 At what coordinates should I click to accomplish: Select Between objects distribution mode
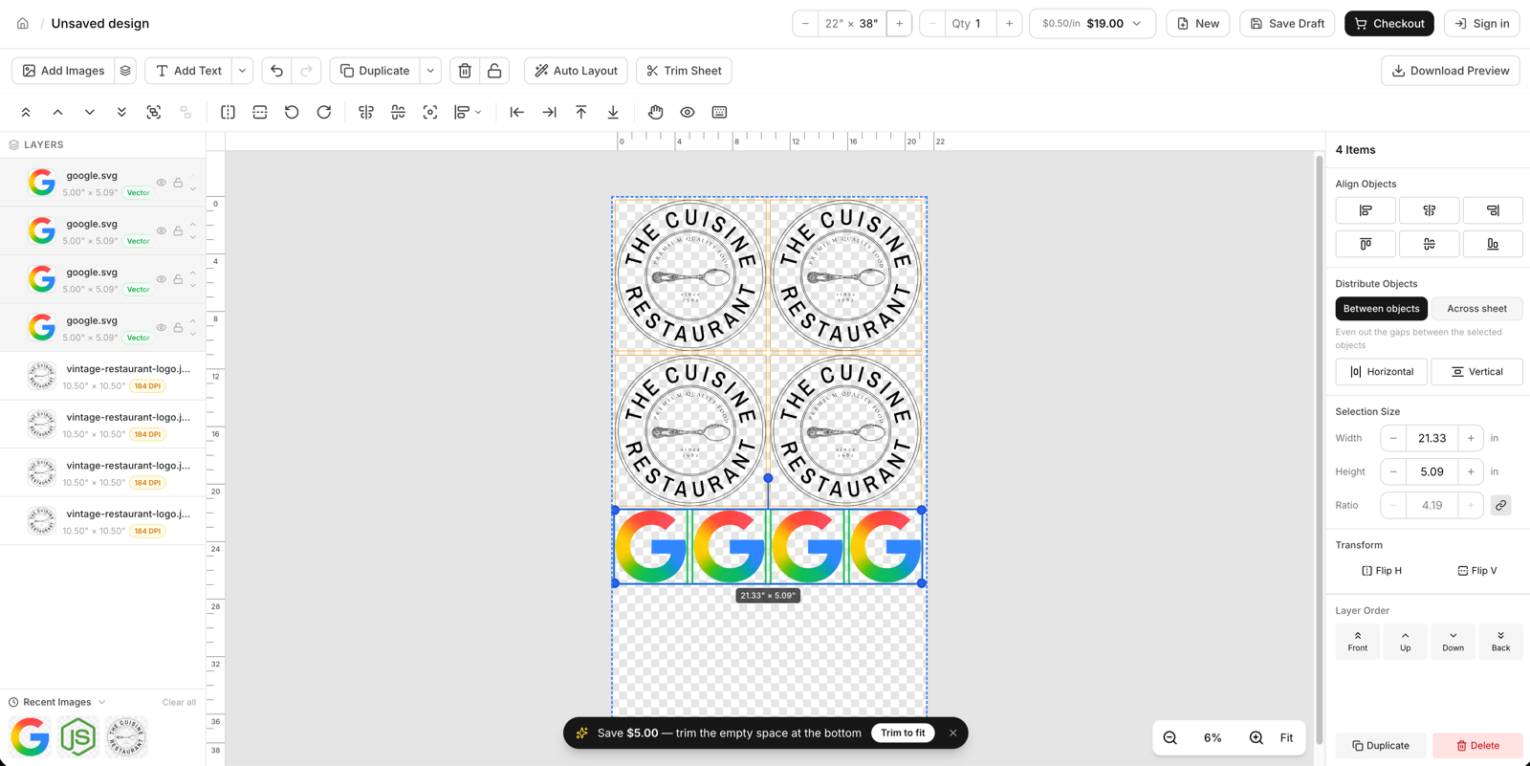click(x=1381, y=309)
